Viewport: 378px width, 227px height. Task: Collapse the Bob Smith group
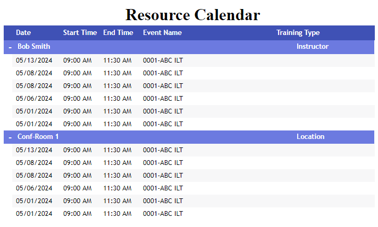click(10, 47)
